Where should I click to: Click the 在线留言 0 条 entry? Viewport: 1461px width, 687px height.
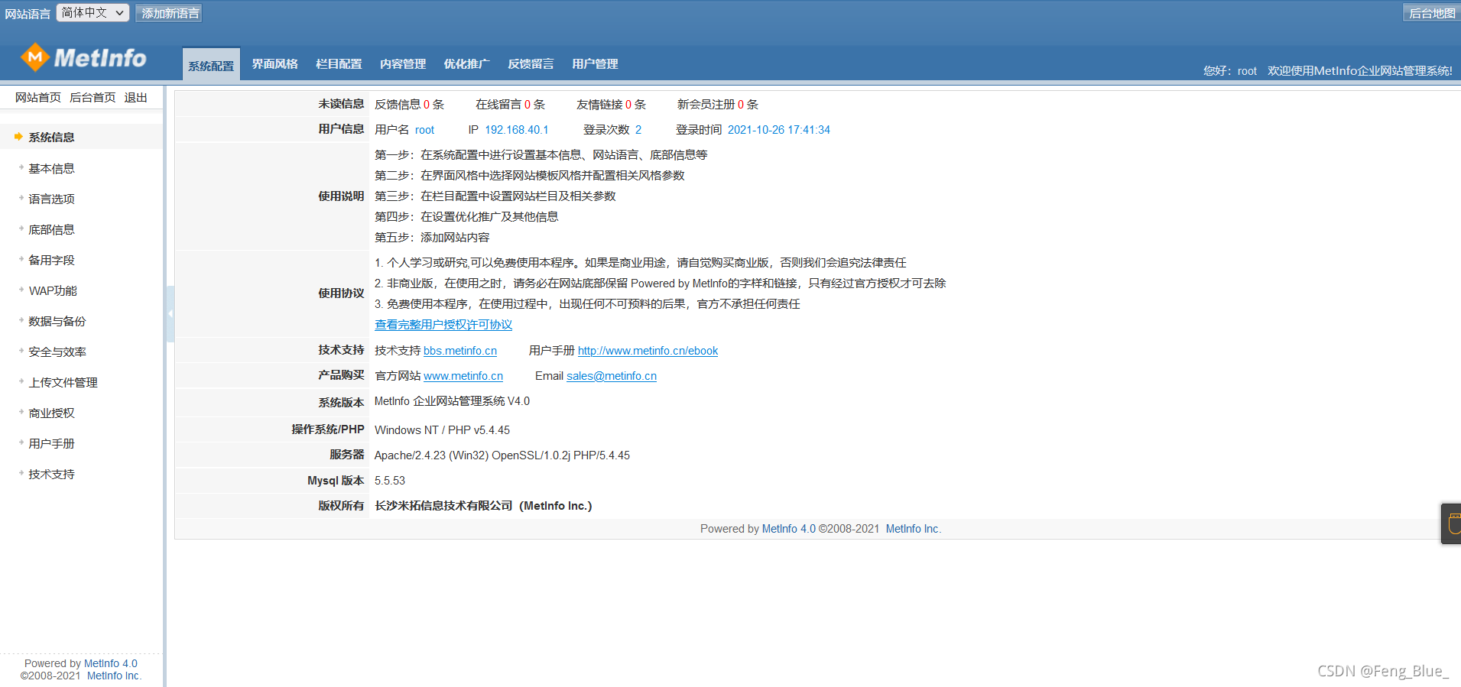(x=510, y=105)
